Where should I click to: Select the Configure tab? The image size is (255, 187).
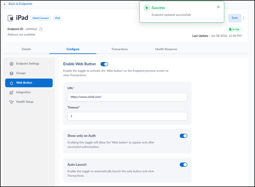pos(73,49)
